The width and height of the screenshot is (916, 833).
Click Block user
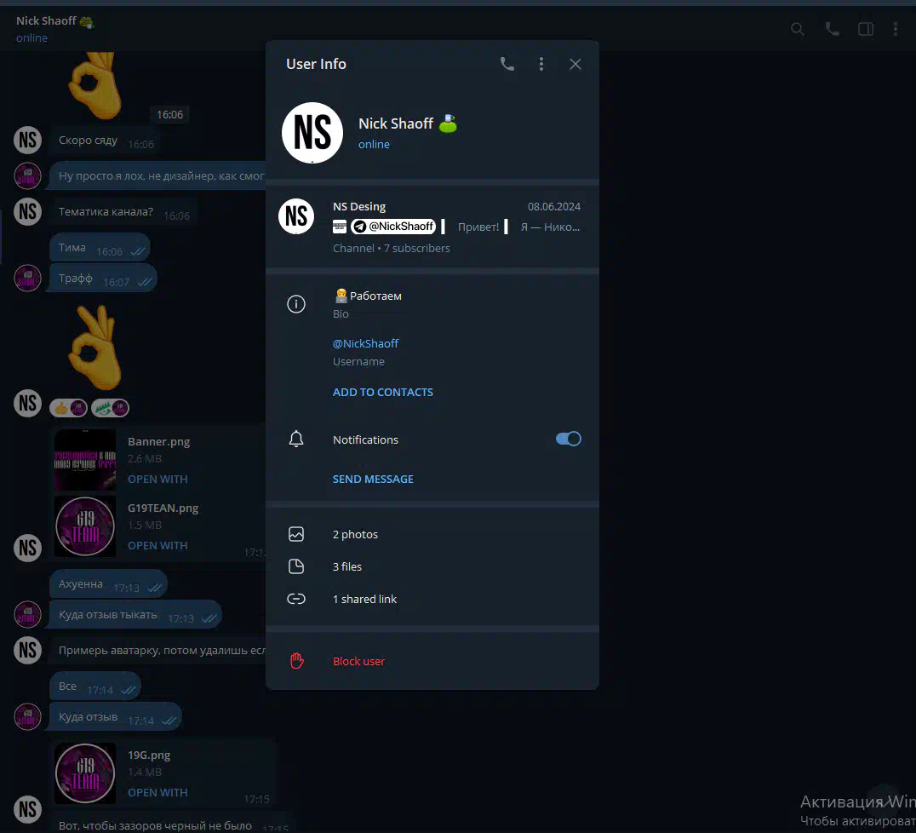tap(358, 661)
